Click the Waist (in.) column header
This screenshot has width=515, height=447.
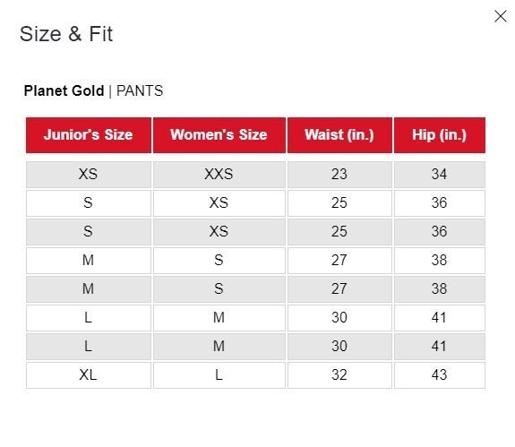pyautogui.click(x=339, y=135)
